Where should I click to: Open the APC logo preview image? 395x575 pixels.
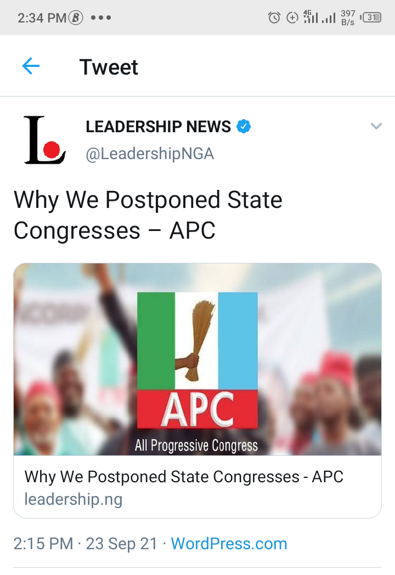(x=198, y=359)
